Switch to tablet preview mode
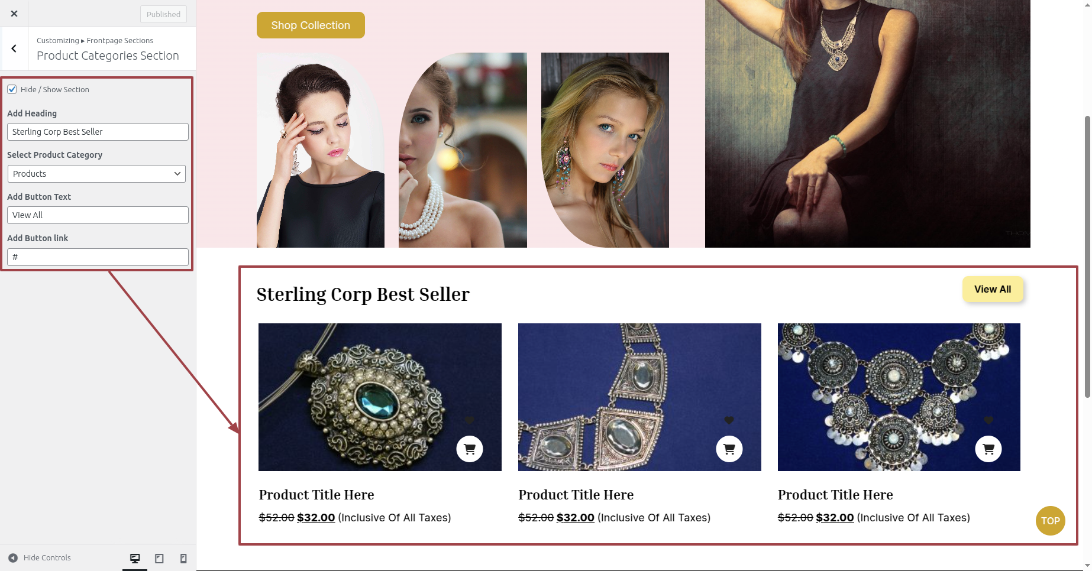The image size is (1092, 571). (159, 558)
